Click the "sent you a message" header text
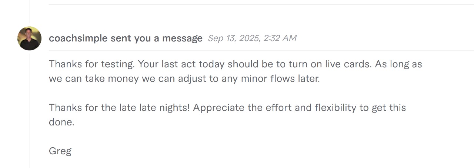 pyautogui.click(x=156, y=38)
